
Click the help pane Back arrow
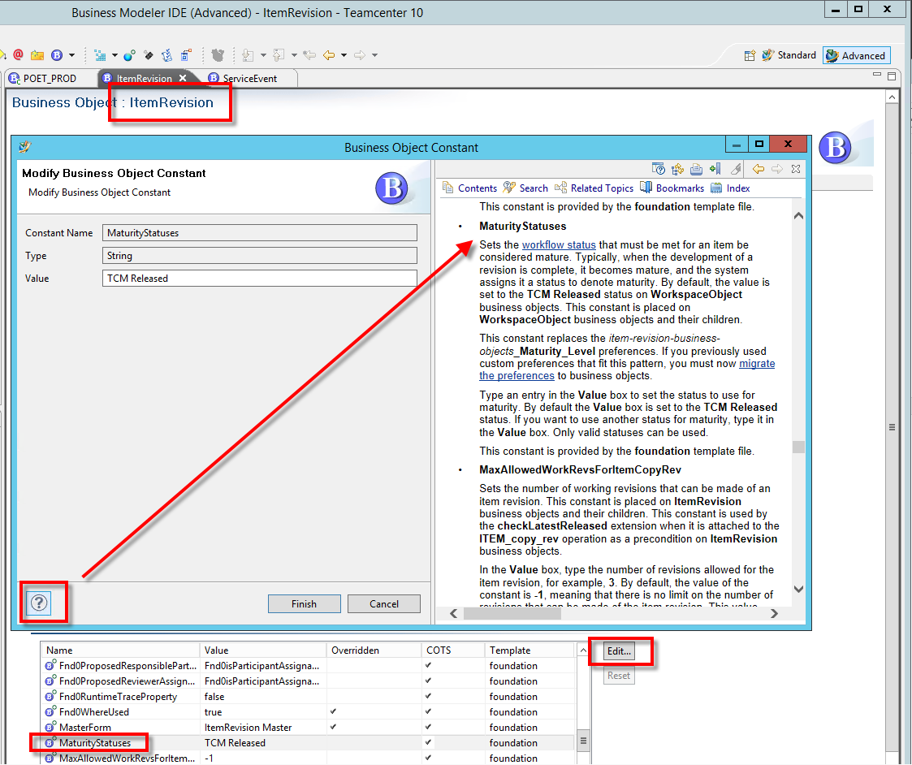[759, 169]
